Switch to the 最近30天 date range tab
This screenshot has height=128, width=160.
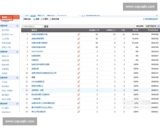51,15
